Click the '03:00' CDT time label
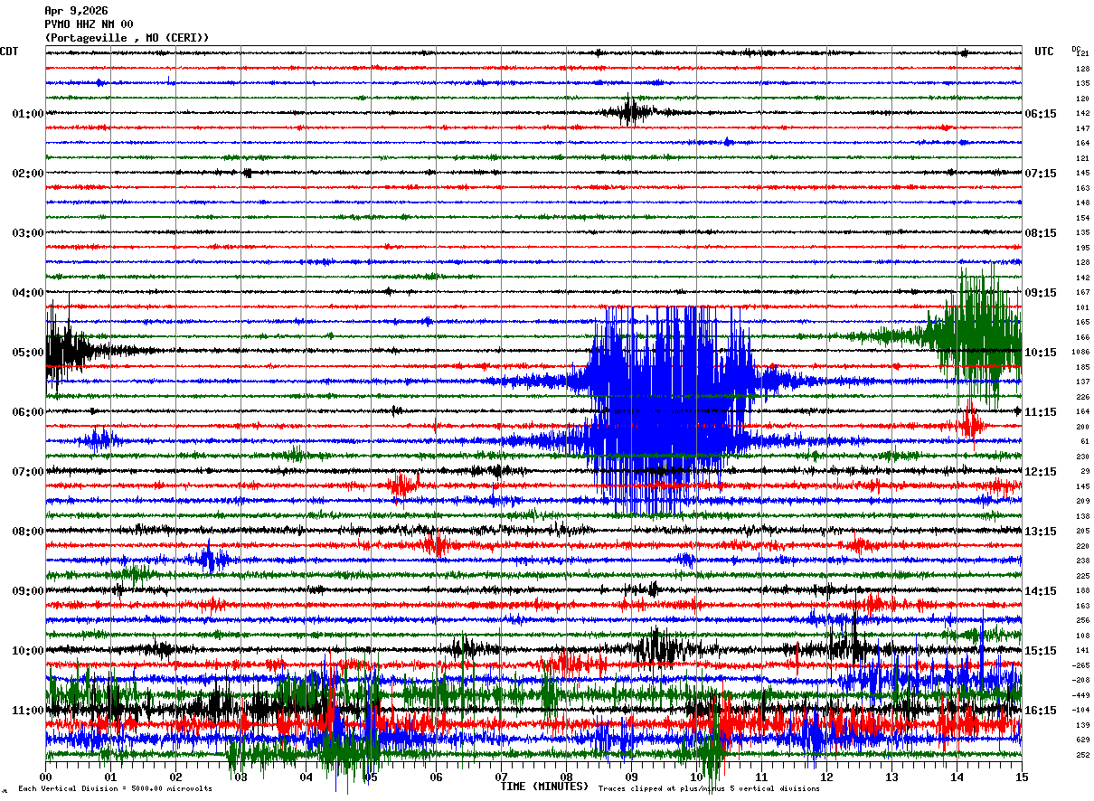This screenshot has width=1094, height=801. coord(28,233)
